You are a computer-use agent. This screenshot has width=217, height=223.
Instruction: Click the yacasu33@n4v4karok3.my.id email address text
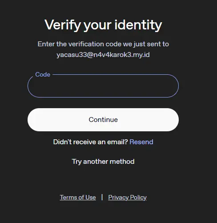(103, 55)
